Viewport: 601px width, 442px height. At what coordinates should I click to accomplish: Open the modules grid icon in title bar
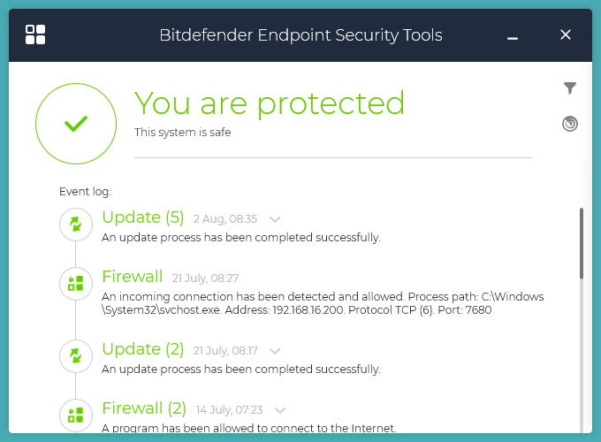[35, 34]
